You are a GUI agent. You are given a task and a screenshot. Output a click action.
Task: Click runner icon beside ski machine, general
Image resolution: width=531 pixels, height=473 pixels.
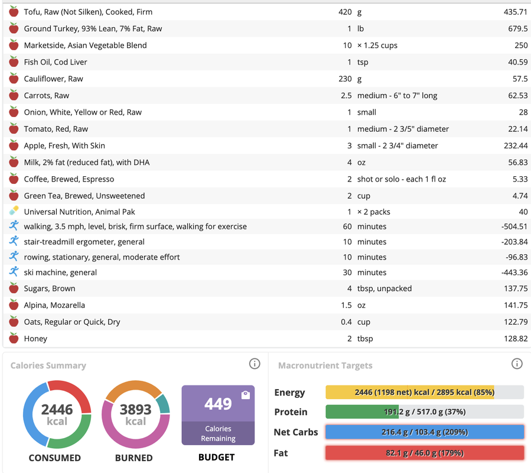[x=14, y=271]
